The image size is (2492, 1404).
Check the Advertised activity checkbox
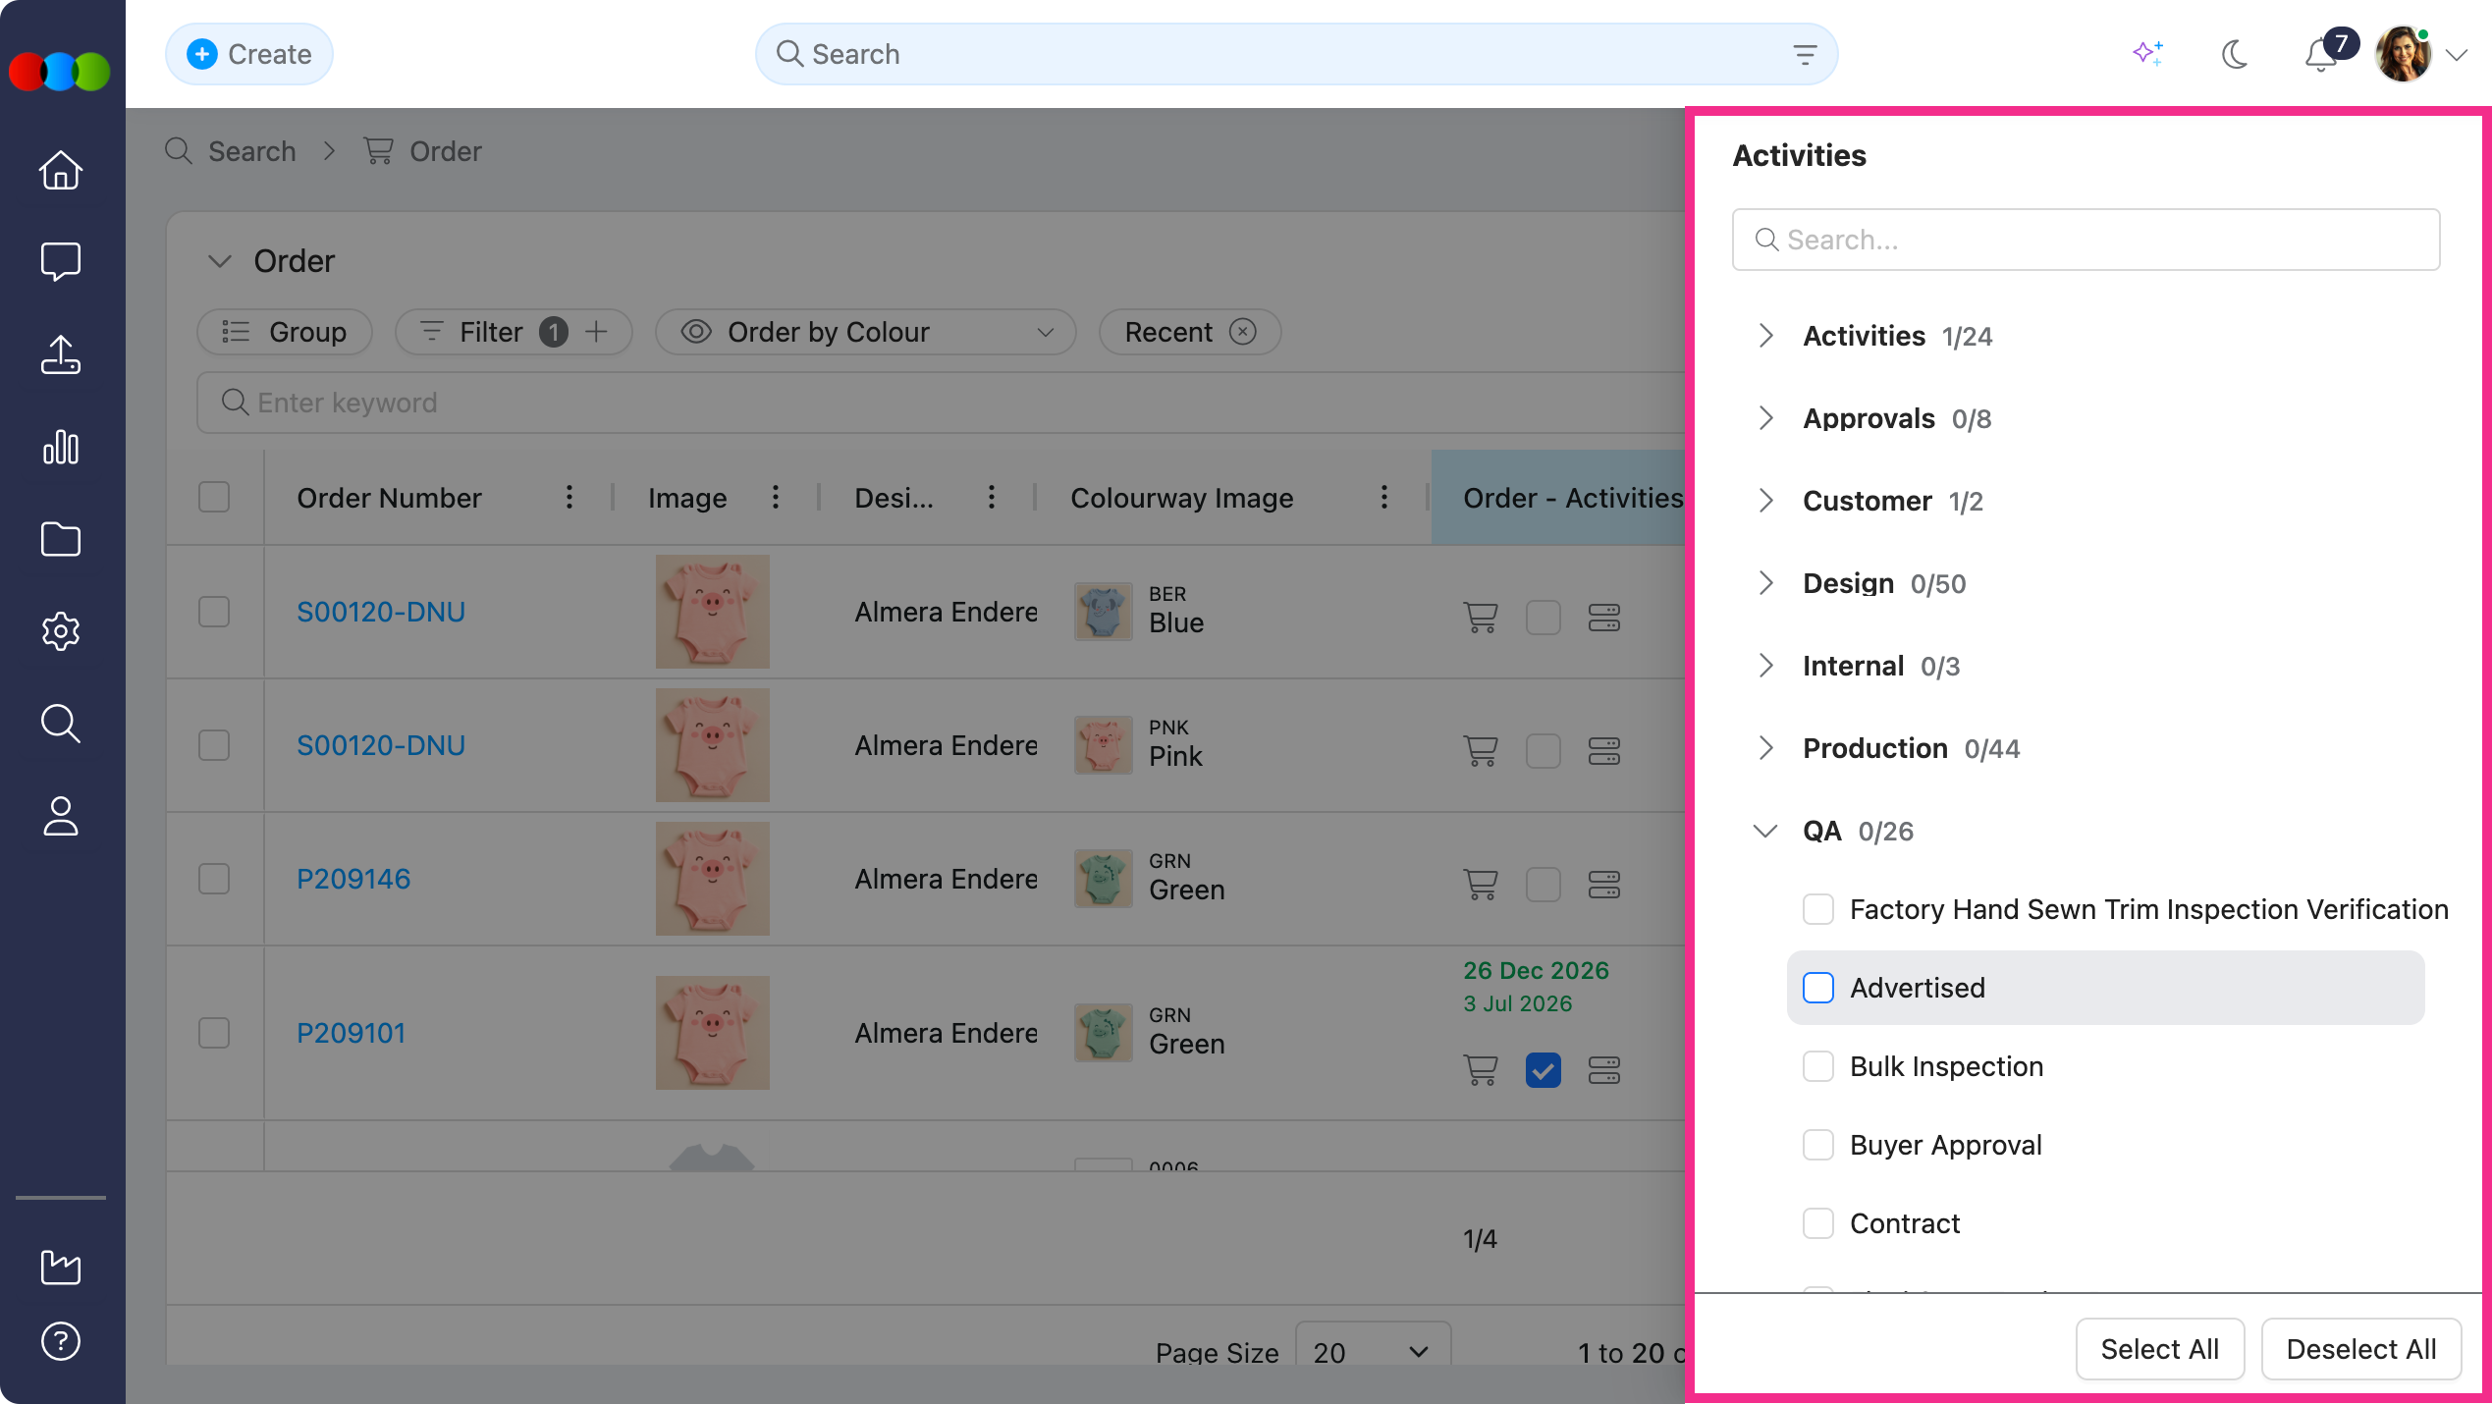pyautogui.click(x=1818, y=988)
